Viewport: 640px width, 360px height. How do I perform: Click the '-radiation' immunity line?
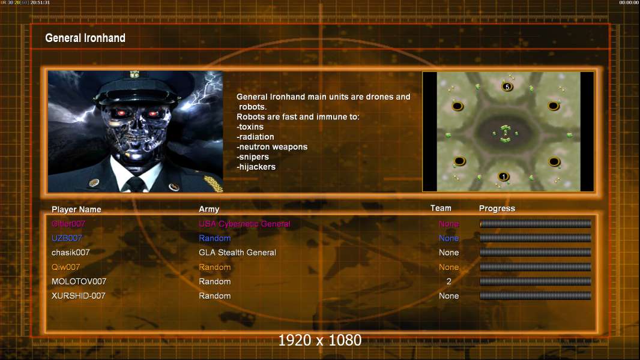[x=255, y=137]
